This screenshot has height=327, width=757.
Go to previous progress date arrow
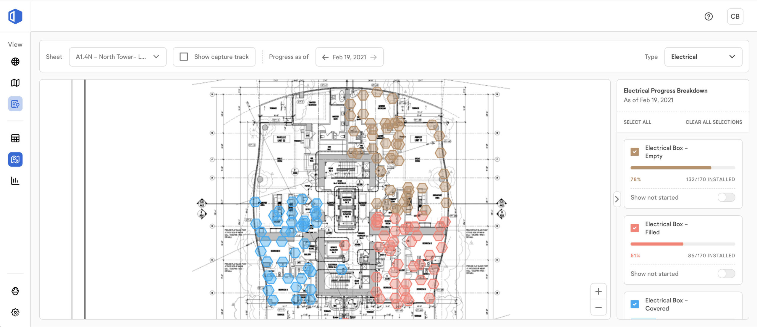point(325,57)
